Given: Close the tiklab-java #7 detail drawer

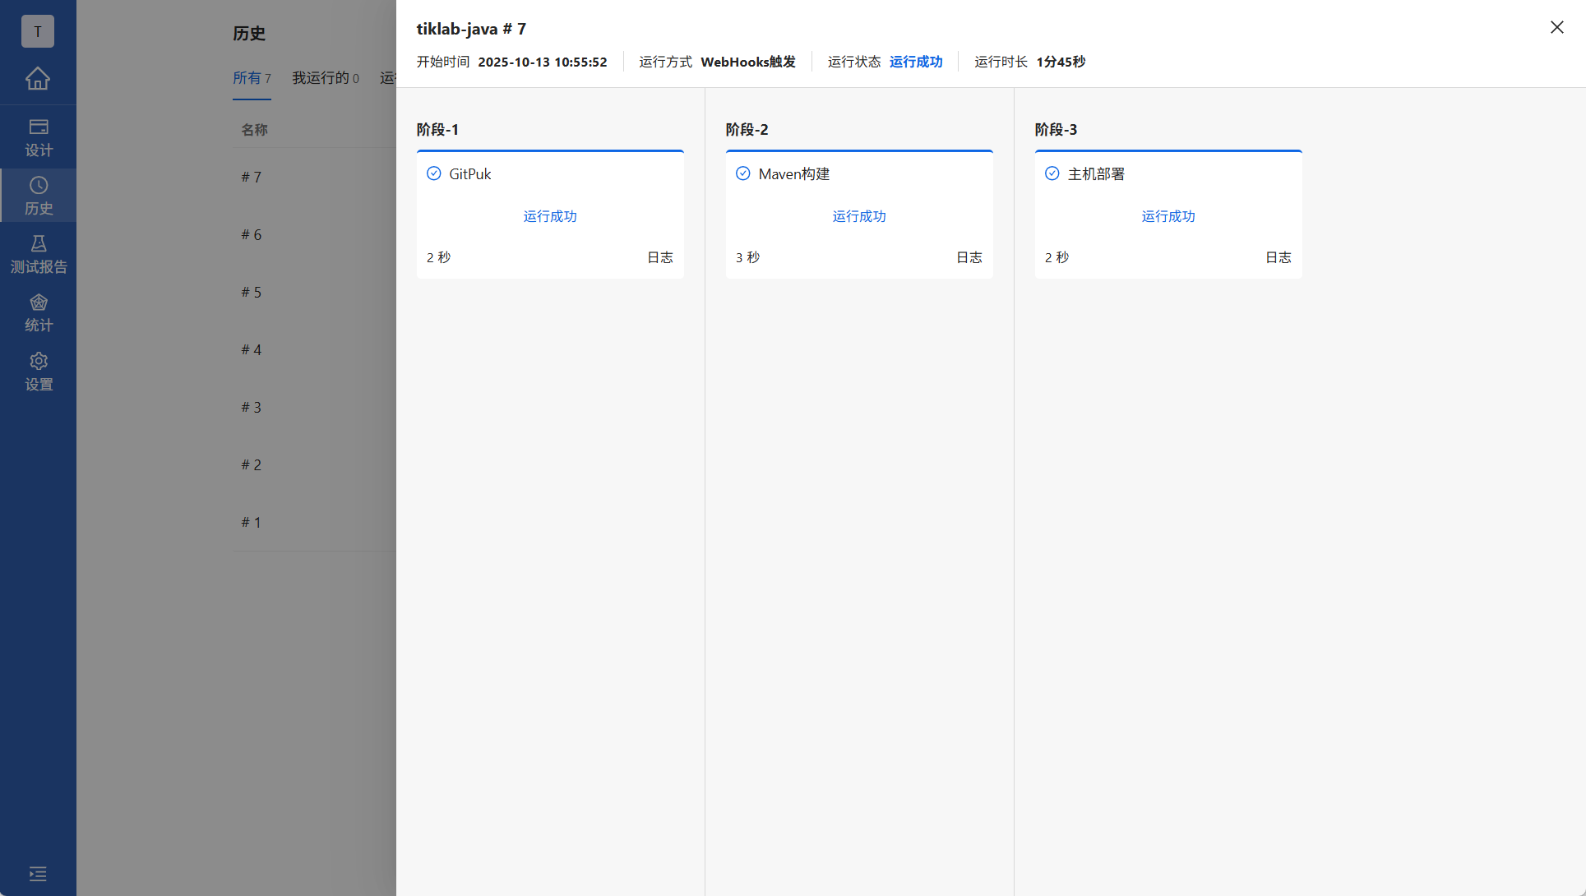Looking at the screenshot, I should point(1556,27).
